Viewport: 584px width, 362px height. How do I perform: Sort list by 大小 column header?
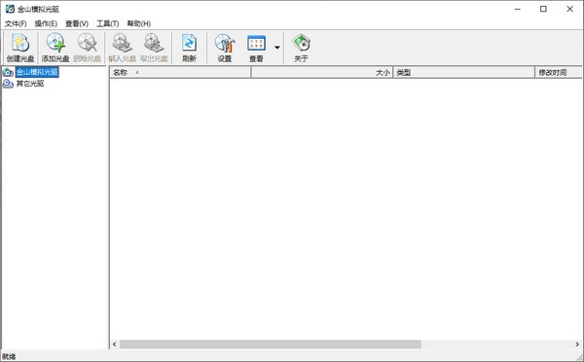pos(322,72)
